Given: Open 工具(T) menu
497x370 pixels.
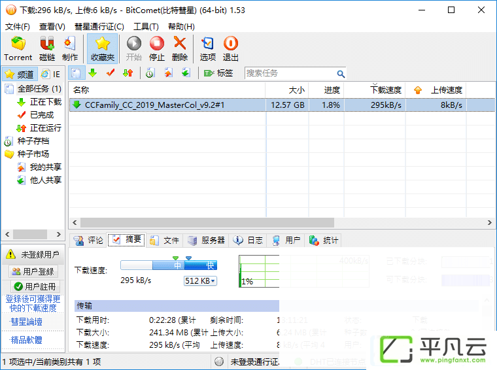Looking at the screenshot, I should [146, 27].
